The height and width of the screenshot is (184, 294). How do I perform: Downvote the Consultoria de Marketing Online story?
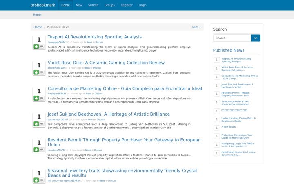pyautogui.click(x=42, y=98)
